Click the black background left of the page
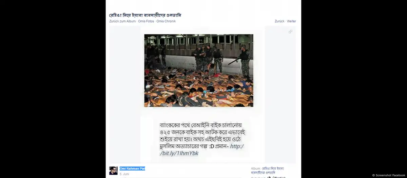Image resolution: width=407 pixels, height=178 pixels. click(x=53, y=89)
